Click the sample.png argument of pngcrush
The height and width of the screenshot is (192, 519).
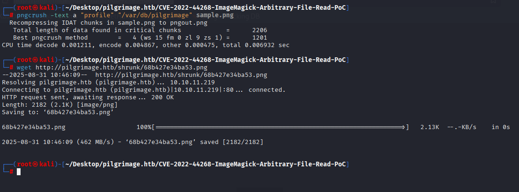(215, 15)
